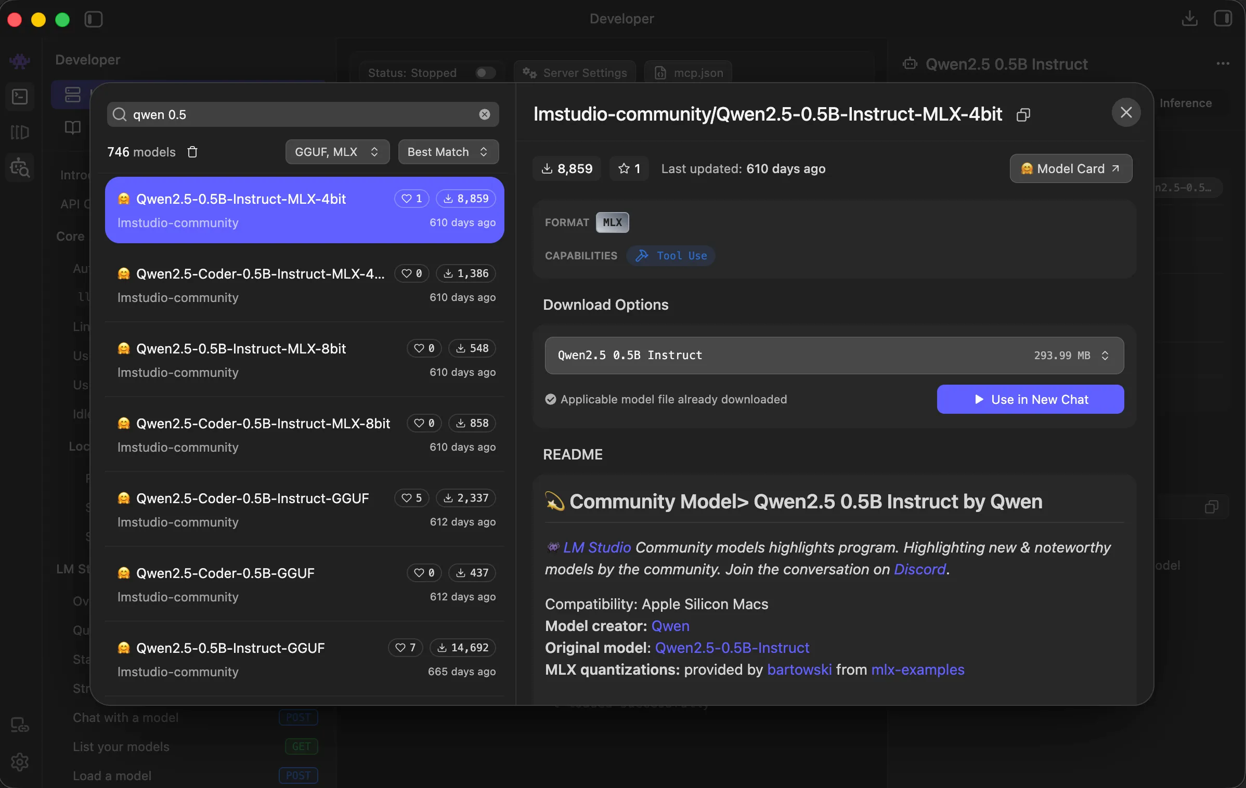Clear the search field with the X icon

pos(484,114)
